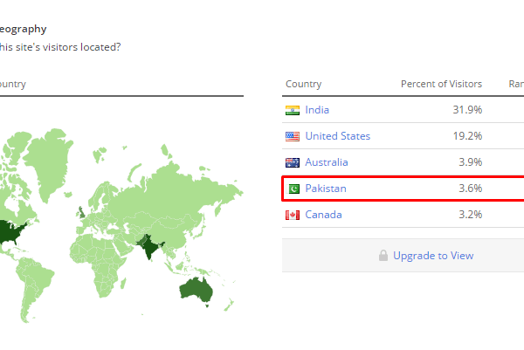Select the United Kingdom on the map

tap(81, 214)
